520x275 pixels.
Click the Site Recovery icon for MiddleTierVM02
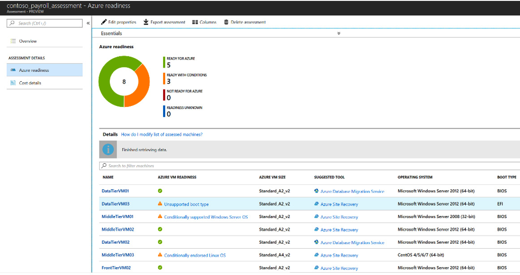click(316, 229)
